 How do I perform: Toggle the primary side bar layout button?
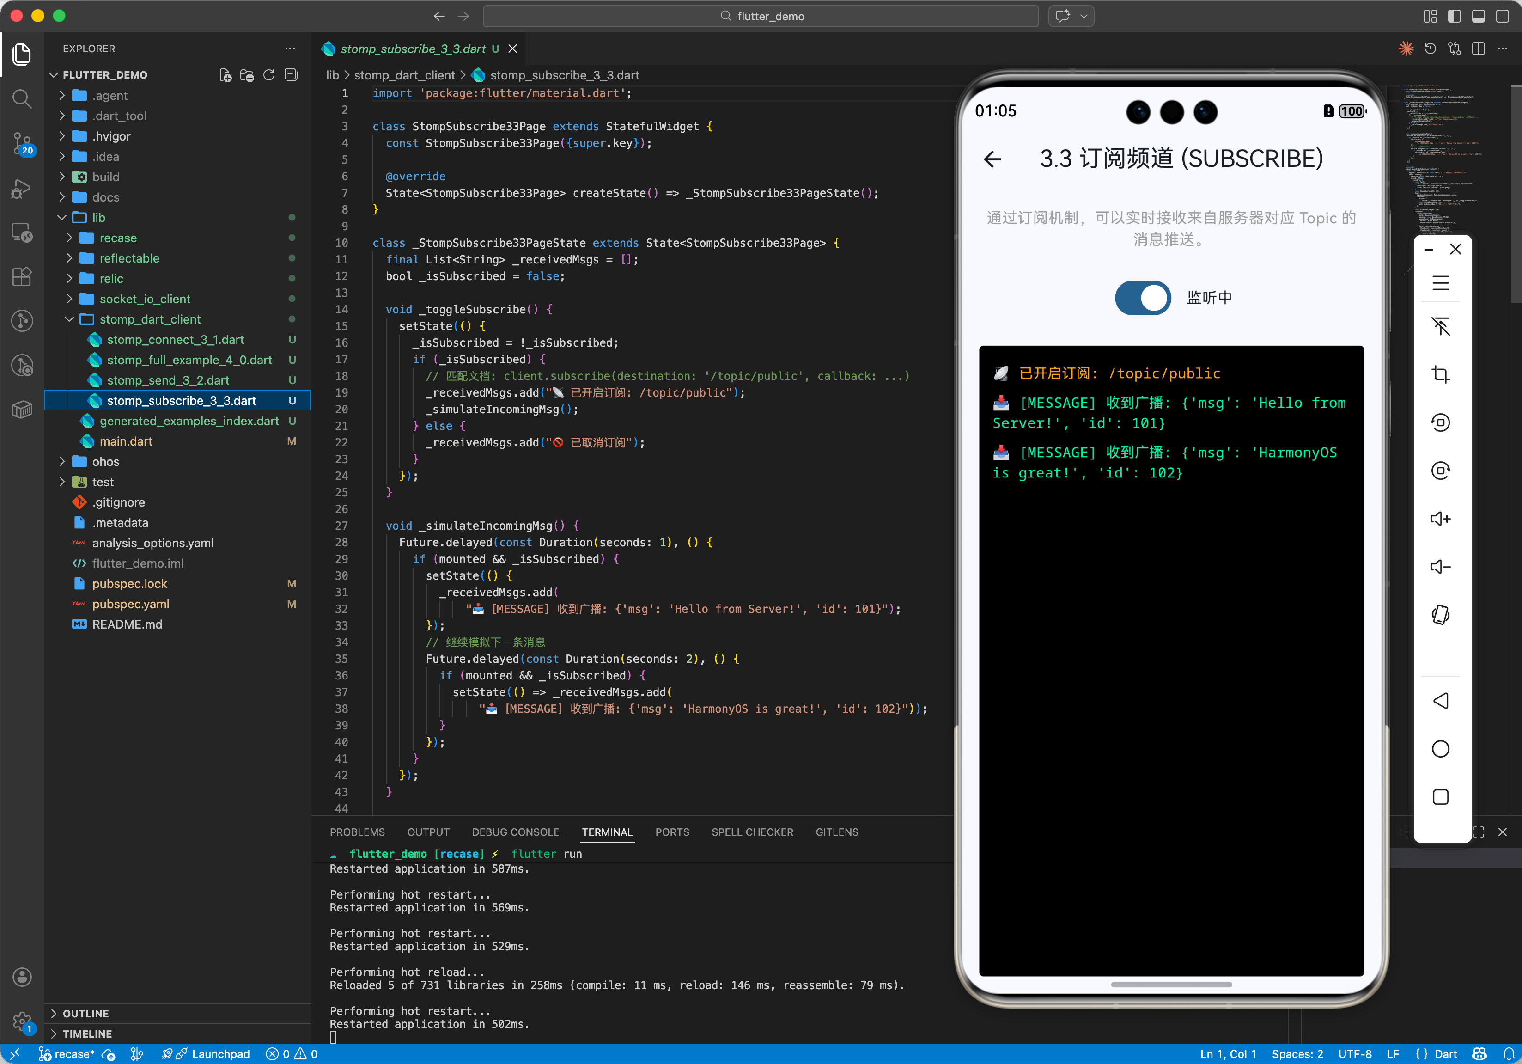1455,17
